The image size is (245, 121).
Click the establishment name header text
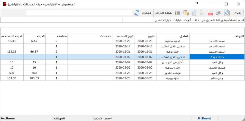click(199, 20)
